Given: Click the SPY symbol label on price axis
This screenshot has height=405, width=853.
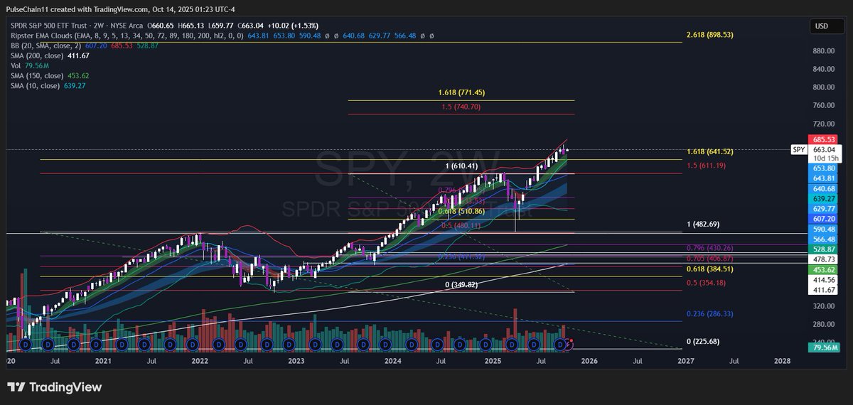Looking at the screenshot, I should [x=799, y=150].
